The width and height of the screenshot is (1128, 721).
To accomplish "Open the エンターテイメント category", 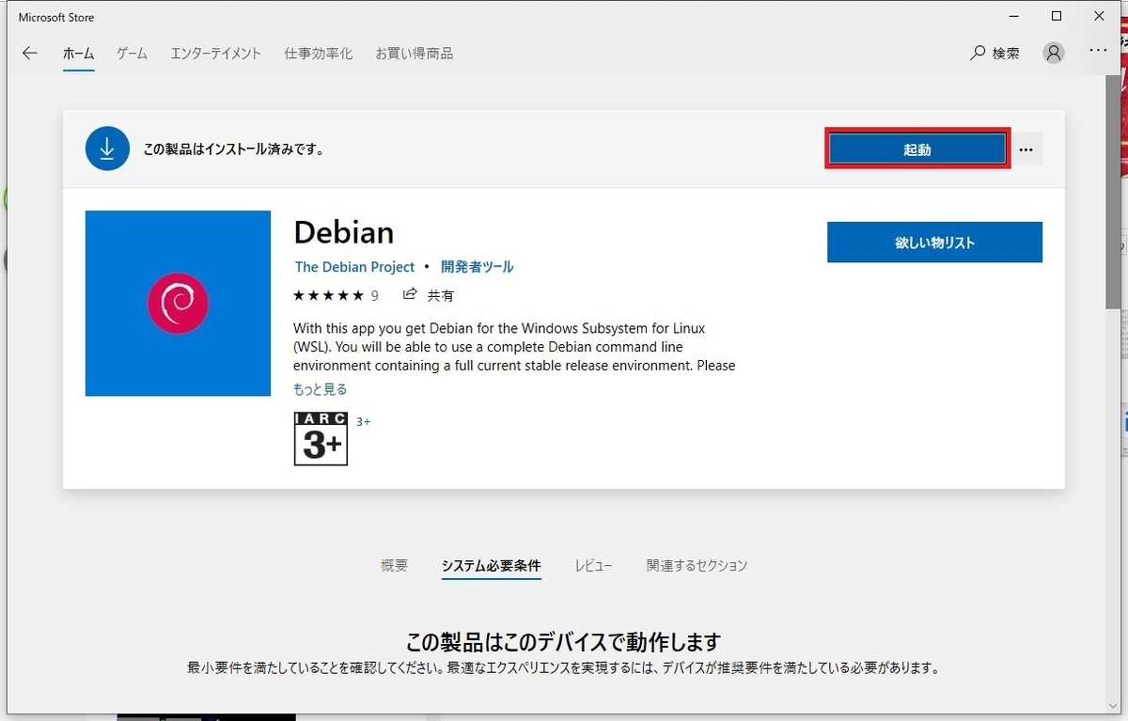I will pyautogui.click(x=214, y=54).
